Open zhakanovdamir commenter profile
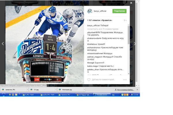The height and width of the screenshot is (115, 173). click(x=94, y=38)
